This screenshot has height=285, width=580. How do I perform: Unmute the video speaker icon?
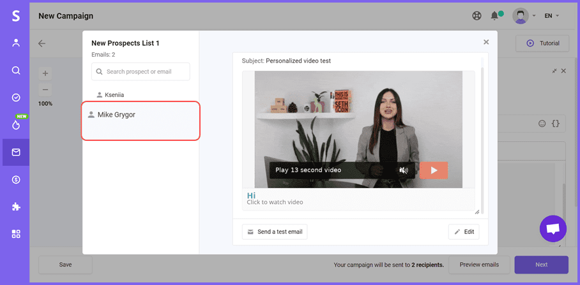404,170
